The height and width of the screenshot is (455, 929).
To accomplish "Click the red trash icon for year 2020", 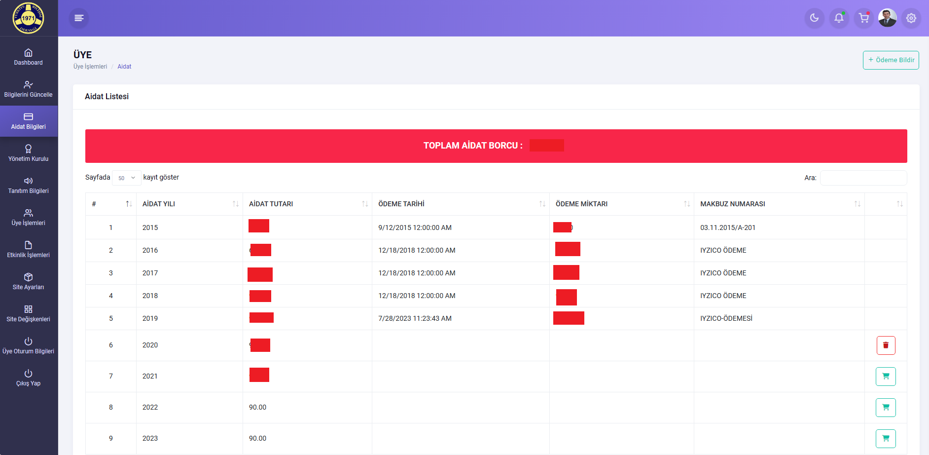I will [886, 345].
